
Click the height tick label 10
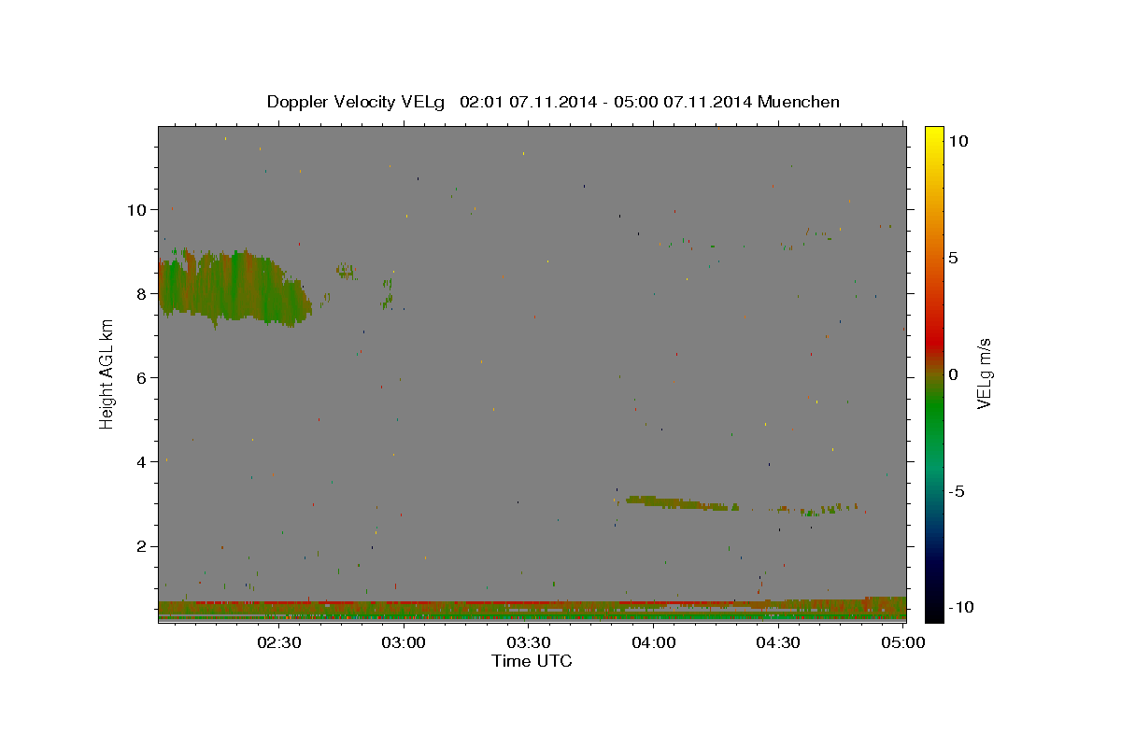(137, 209)
